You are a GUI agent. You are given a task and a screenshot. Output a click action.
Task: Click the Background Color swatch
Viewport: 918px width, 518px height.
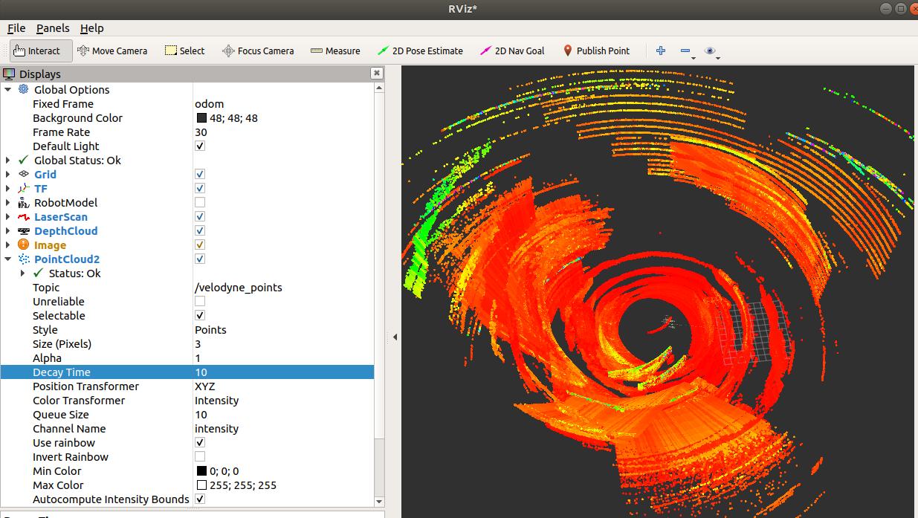tap(201, 118)
